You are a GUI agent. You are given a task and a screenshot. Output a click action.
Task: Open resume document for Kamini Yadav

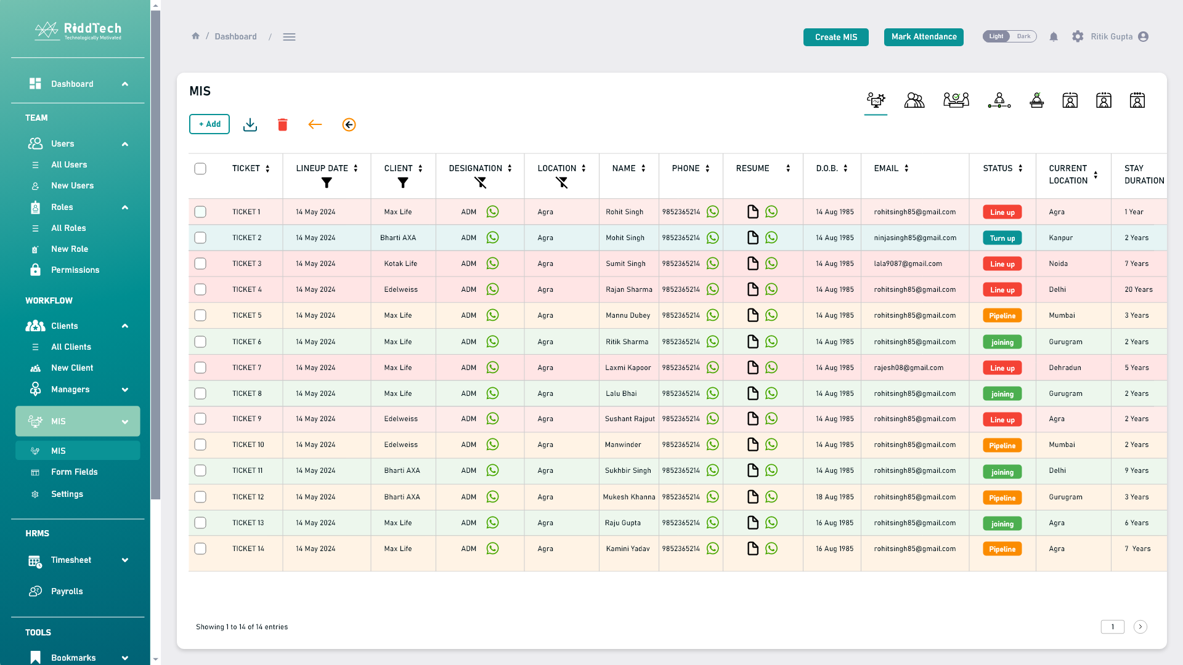click(753, 549)
